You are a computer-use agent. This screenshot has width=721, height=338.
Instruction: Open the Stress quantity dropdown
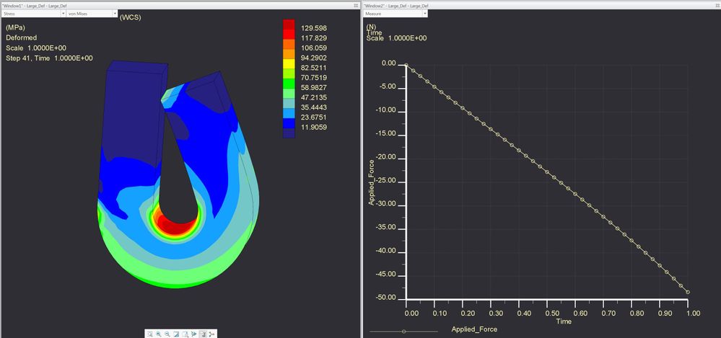click(x=34, y=14)
